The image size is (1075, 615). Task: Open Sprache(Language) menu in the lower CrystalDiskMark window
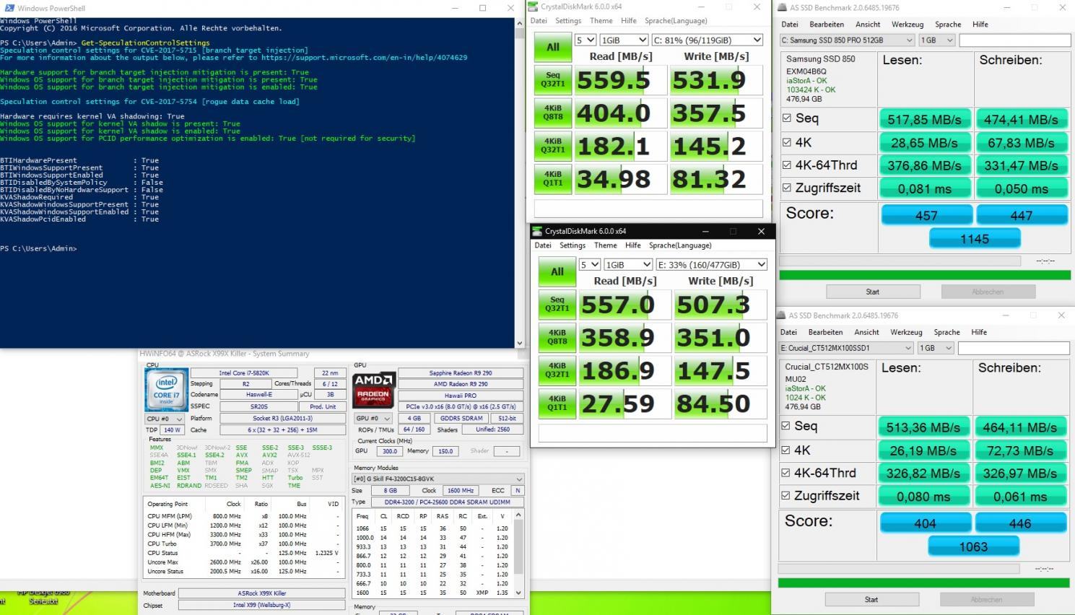[x=680, y=245]
